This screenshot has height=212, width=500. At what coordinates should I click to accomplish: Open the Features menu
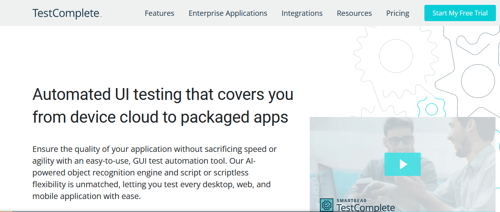pyautogui.click(x=159, y=13)
